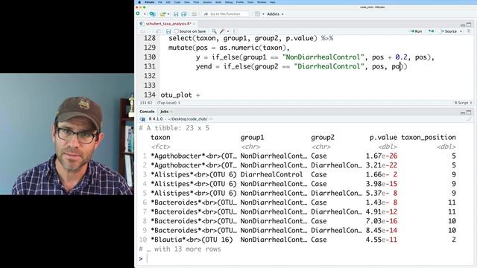Expand the recent files dropdown arrow

[168, 14]
